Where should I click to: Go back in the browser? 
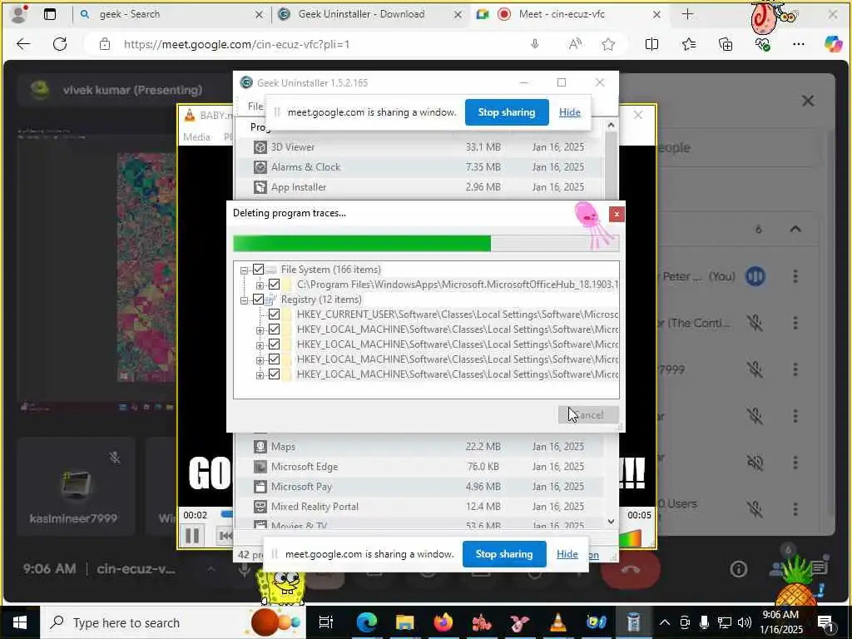tap(23, 45)
